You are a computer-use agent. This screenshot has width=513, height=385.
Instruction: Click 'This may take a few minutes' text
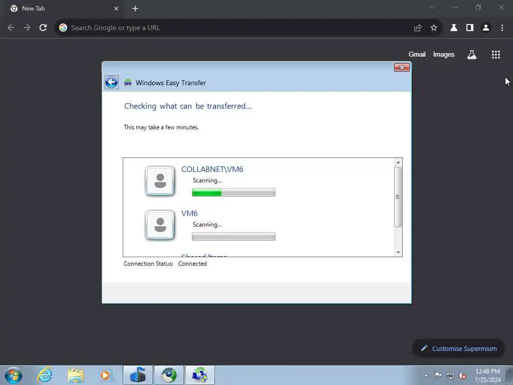[x=161, y=127]
